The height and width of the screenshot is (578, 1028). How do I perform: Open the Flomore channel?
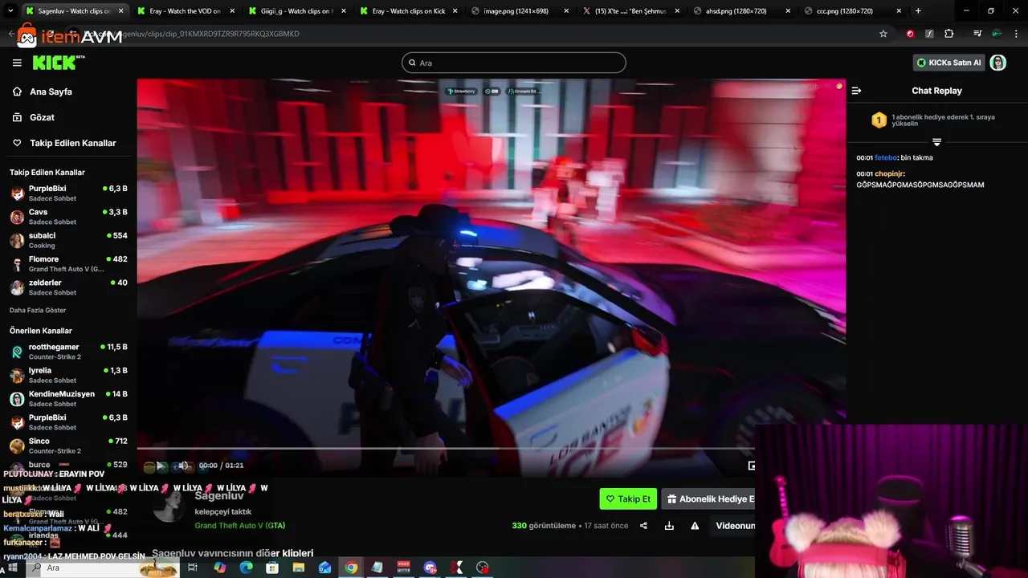point(68,263)
